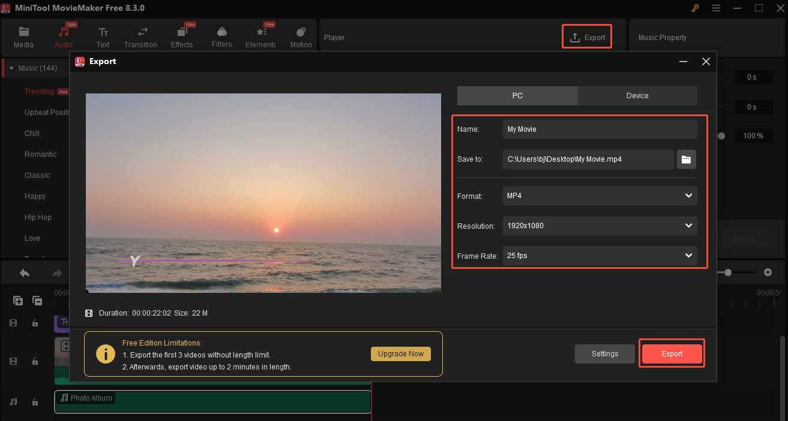Click the purple text clip on the top track
Image resolution: width=788 pixels, height=421 pixels.
click(x=62, y=323)
